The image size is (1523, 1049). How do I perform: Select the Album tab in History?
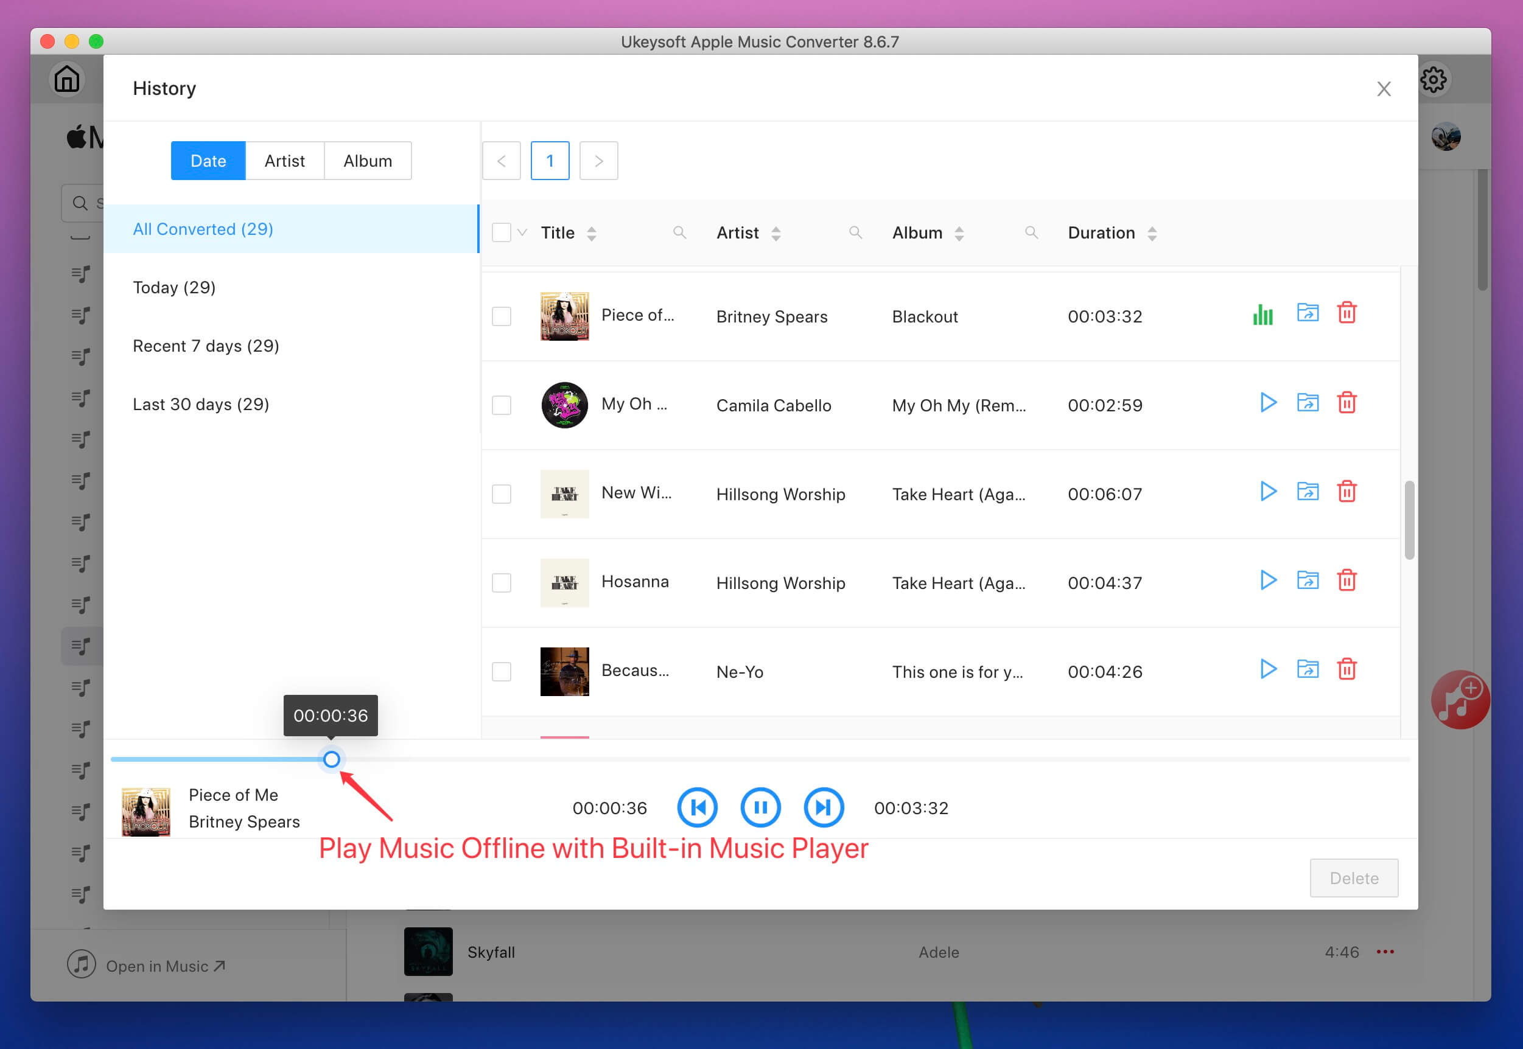(x=368, y=159)
